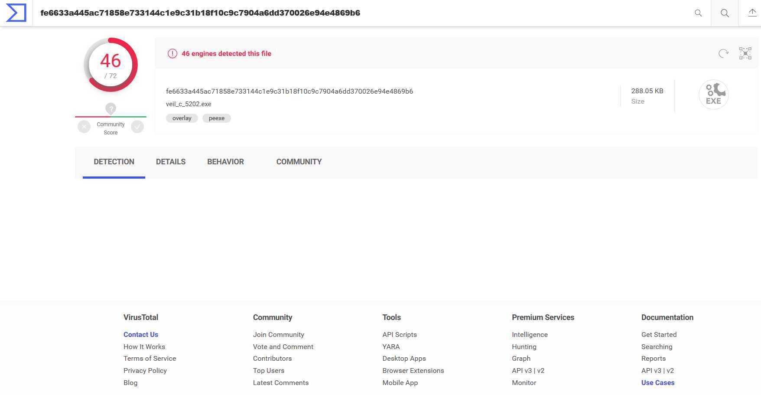This screenshot has width=761, height=395.
Task: Open the Blog footer link
Action: (130, 383)
